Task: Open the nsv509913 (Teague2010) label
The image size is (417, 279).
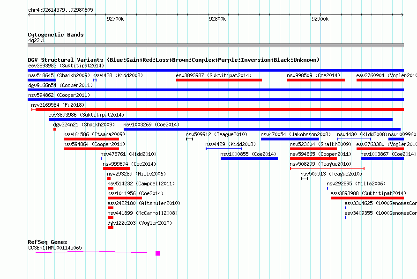Action: tap(331, 174)
